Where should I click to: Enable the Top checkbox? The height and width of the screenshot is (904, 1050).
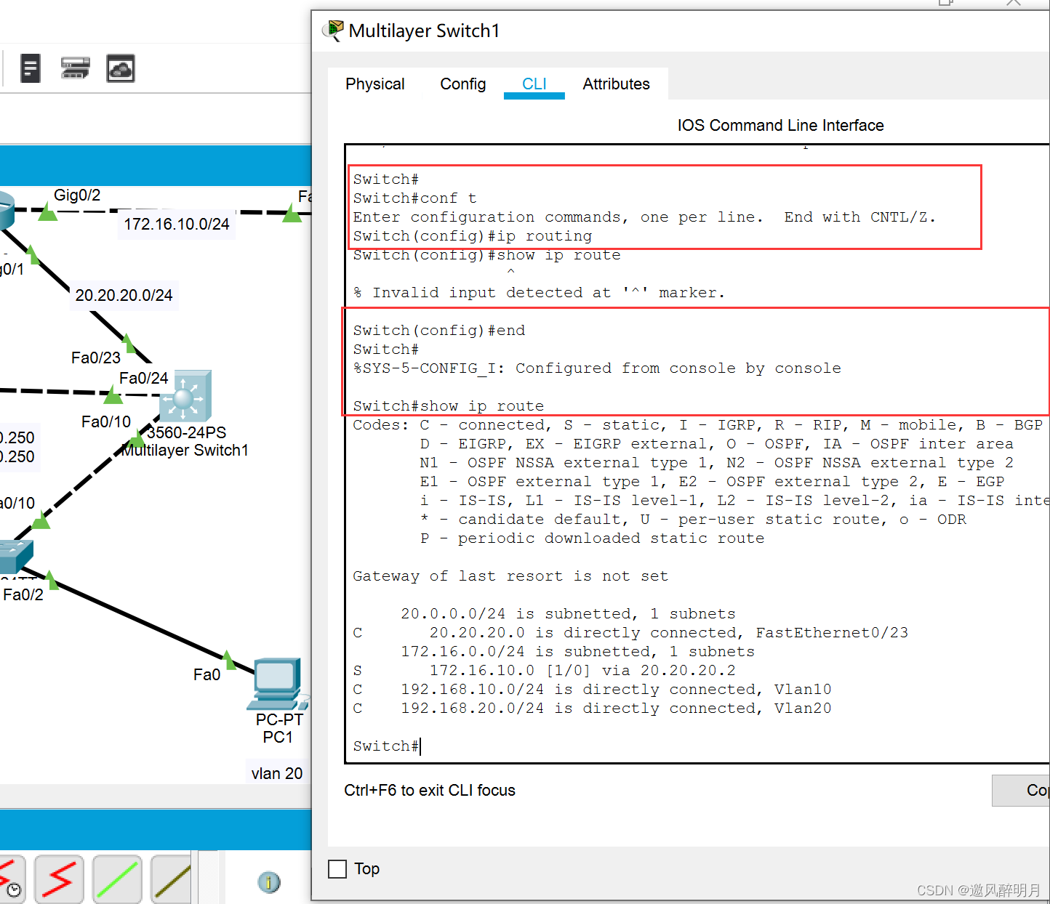point(337,869)
